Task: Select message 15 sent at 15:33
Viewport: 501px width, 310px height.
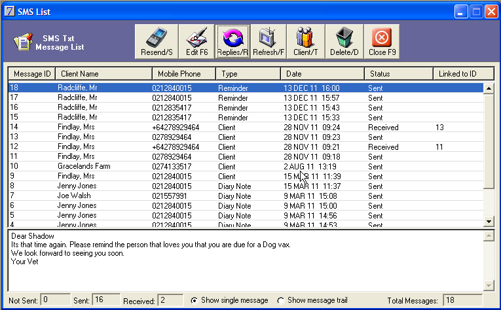Action: (246, 117)
